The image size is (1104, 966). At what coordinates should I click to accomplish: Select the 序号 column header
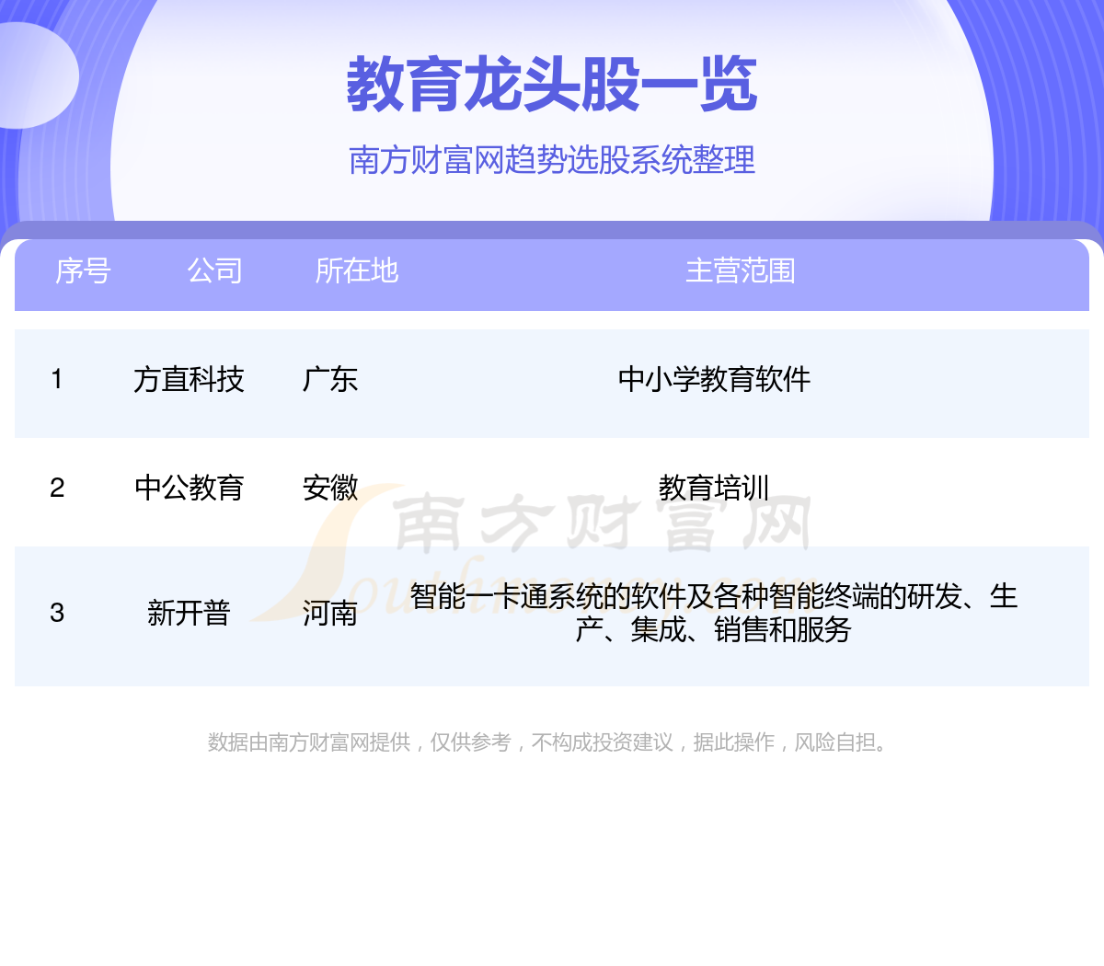[x=83, y=270]
